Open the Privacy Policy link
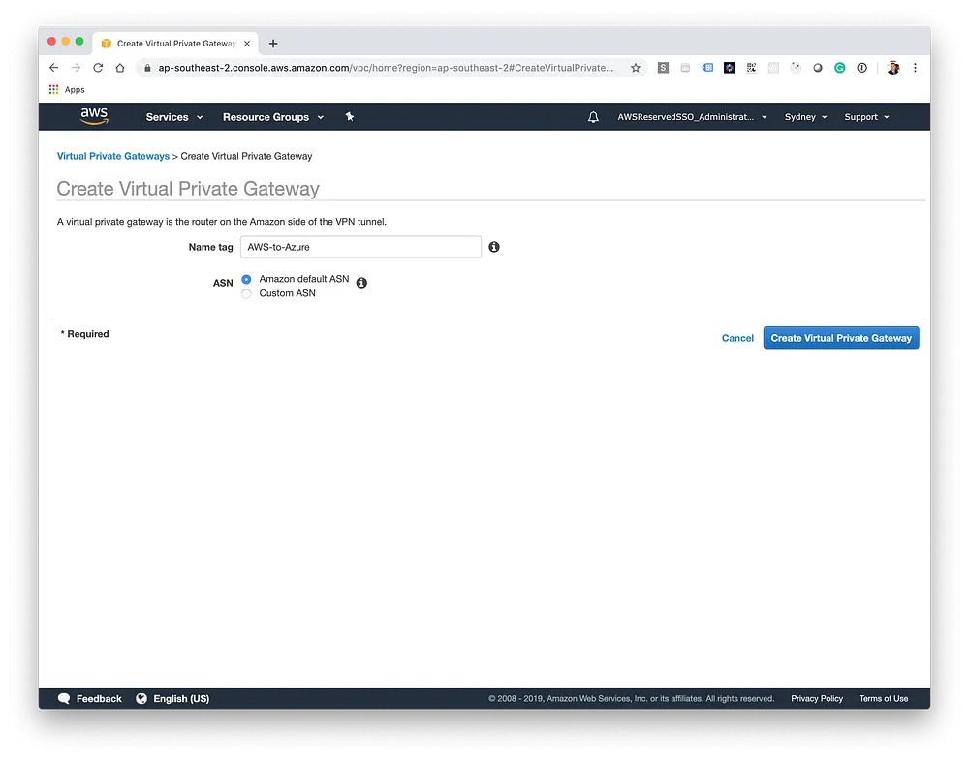969x760 pixels. tap(817, 699)
